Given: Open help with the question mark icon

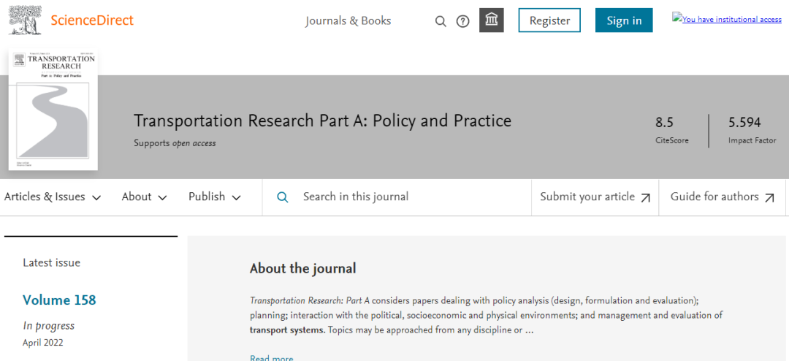Looking at the screenshot, I should point(462,21).
